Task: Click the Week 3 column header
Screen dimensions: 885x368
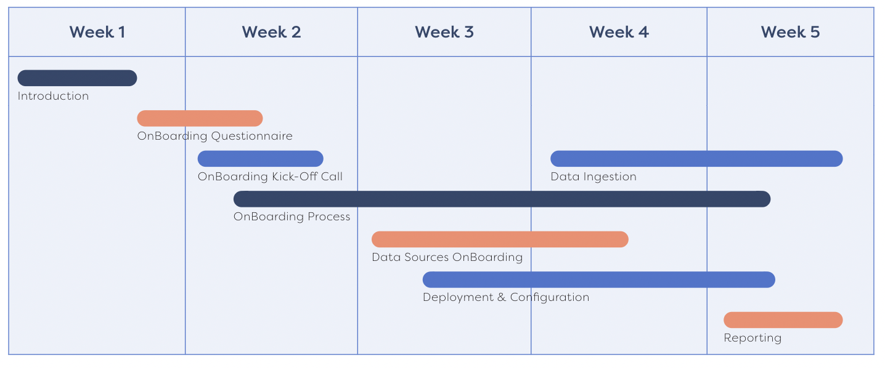Action: pos(444,32)
